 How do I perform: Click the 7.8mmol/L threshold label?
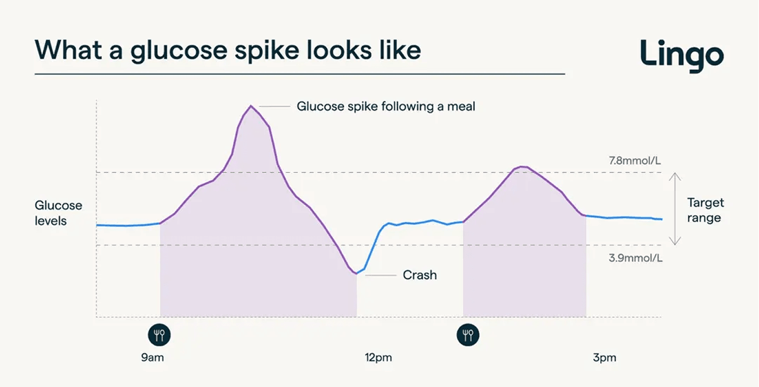[x=635, y=161]
